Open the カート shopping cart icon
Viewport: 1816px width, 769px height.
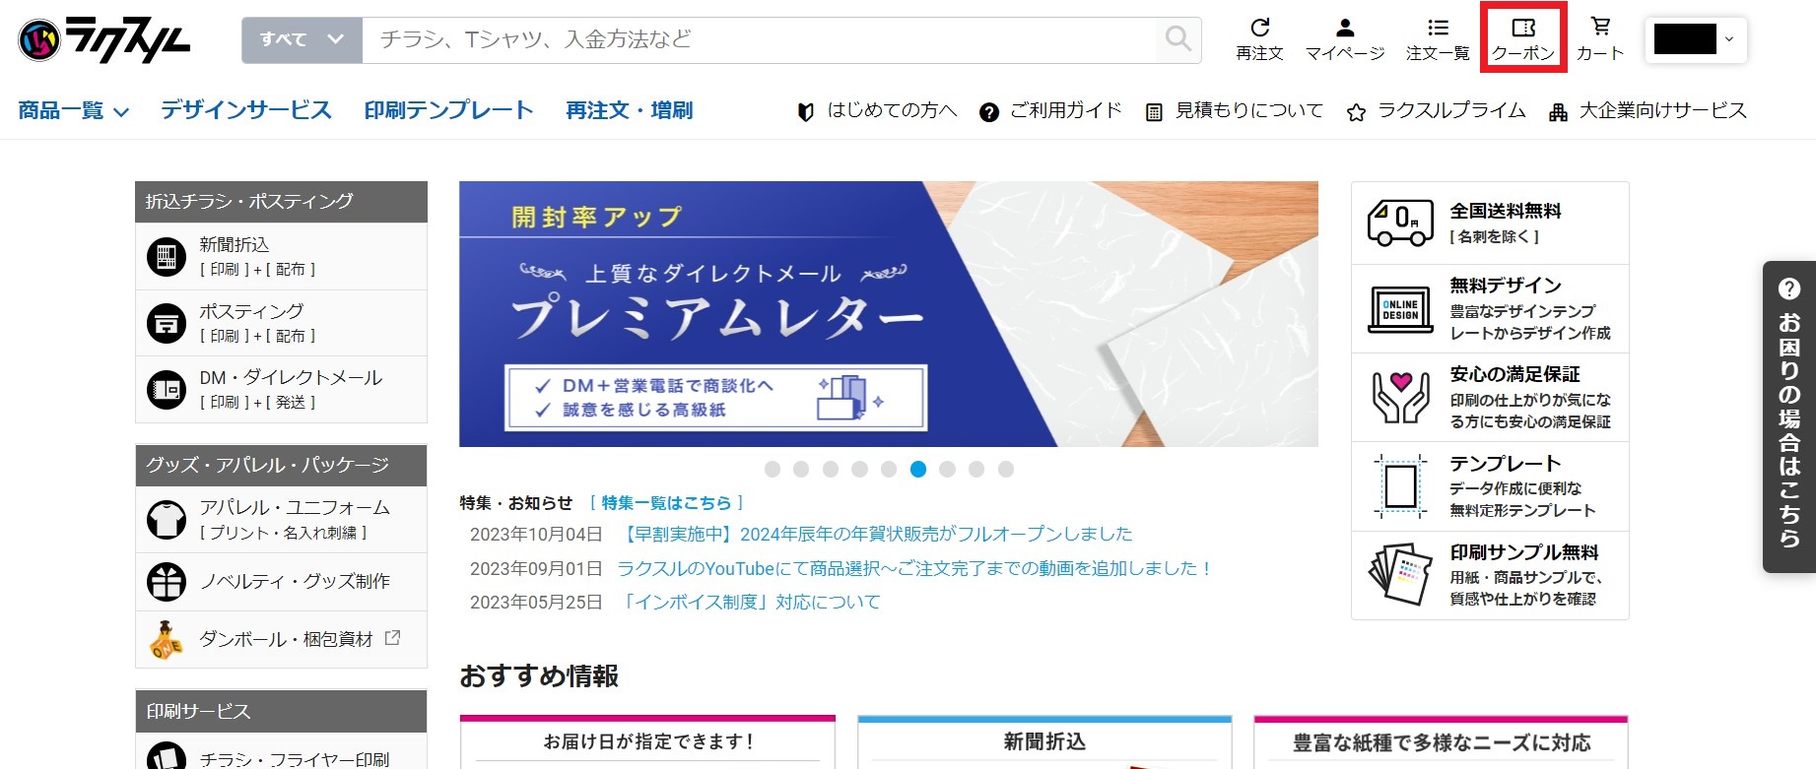click(1601, 28)
